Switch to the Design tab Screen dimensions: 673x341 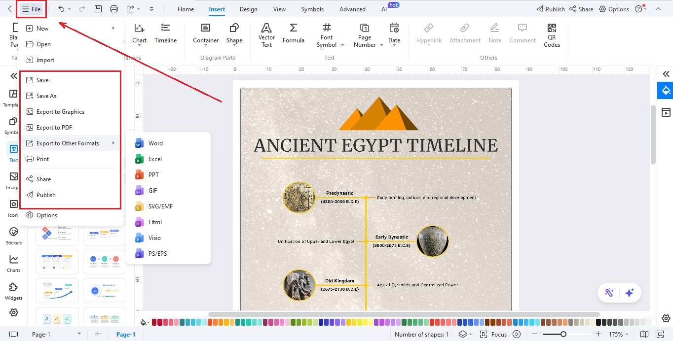point(249,9)
